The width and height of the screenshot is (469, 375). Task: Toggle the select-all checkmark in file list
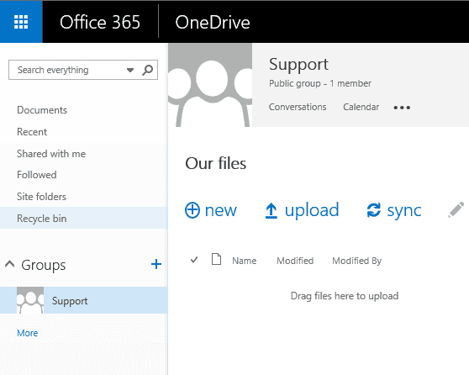pos(194,260)
